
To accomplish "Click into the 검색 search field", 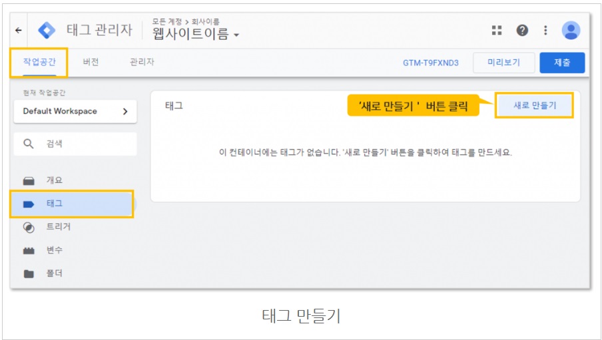I will pos(75,144).
